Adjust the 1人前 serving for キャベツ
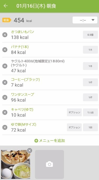 point(90,112)
